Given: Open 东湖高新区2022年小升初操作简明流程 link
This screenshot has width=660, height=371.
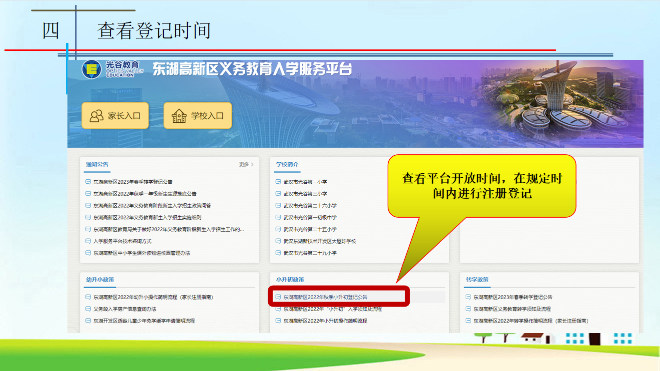Looking at the screenshot, I should [x=325, y=321].
